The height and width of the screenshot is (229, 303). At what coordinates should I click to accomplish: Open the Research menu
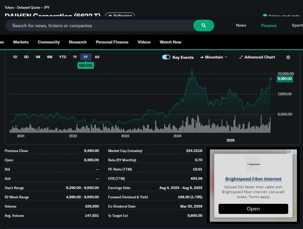point(78,42)
